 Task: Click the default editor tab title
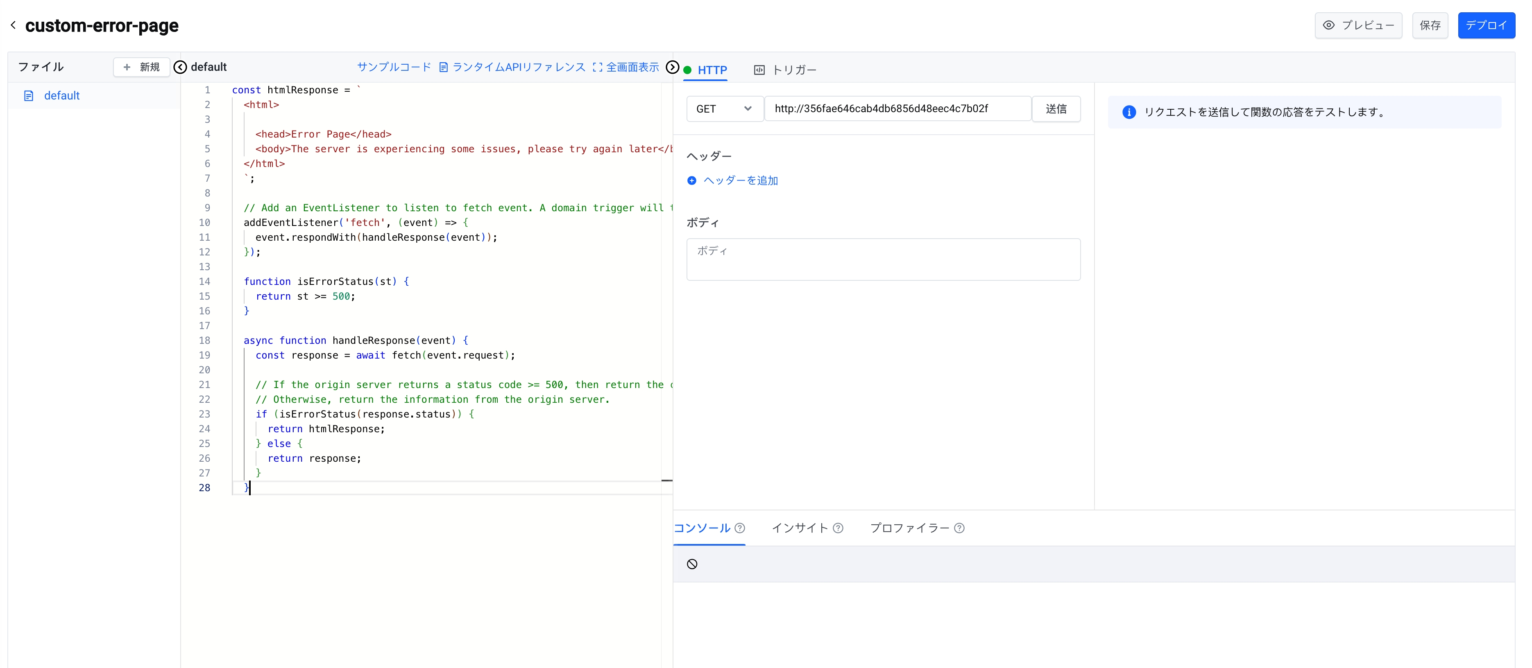208,67
